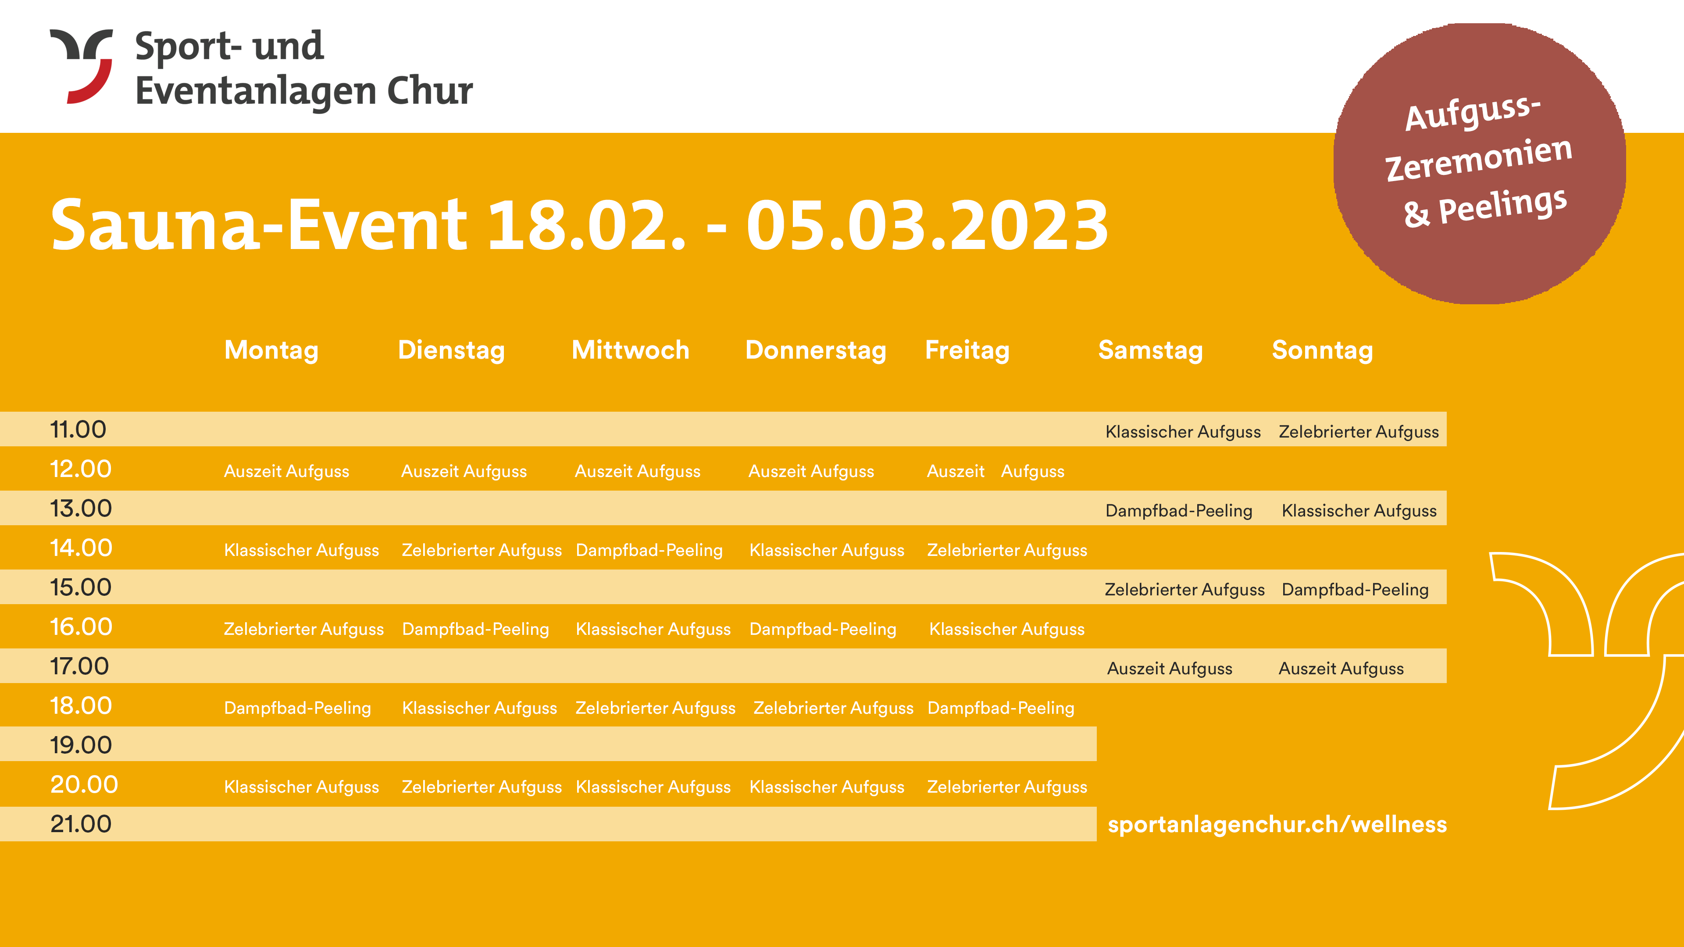Click Donnerstag 18.00 Zelebrierter Aufguss entry
This screenshot has width=1684, height=947.
coord(834,708)
